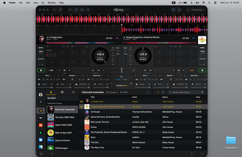This screenshot has height=157, width=242.
Task: Toggle left deck Echo effect ON
Action: (x=39, y=80)
